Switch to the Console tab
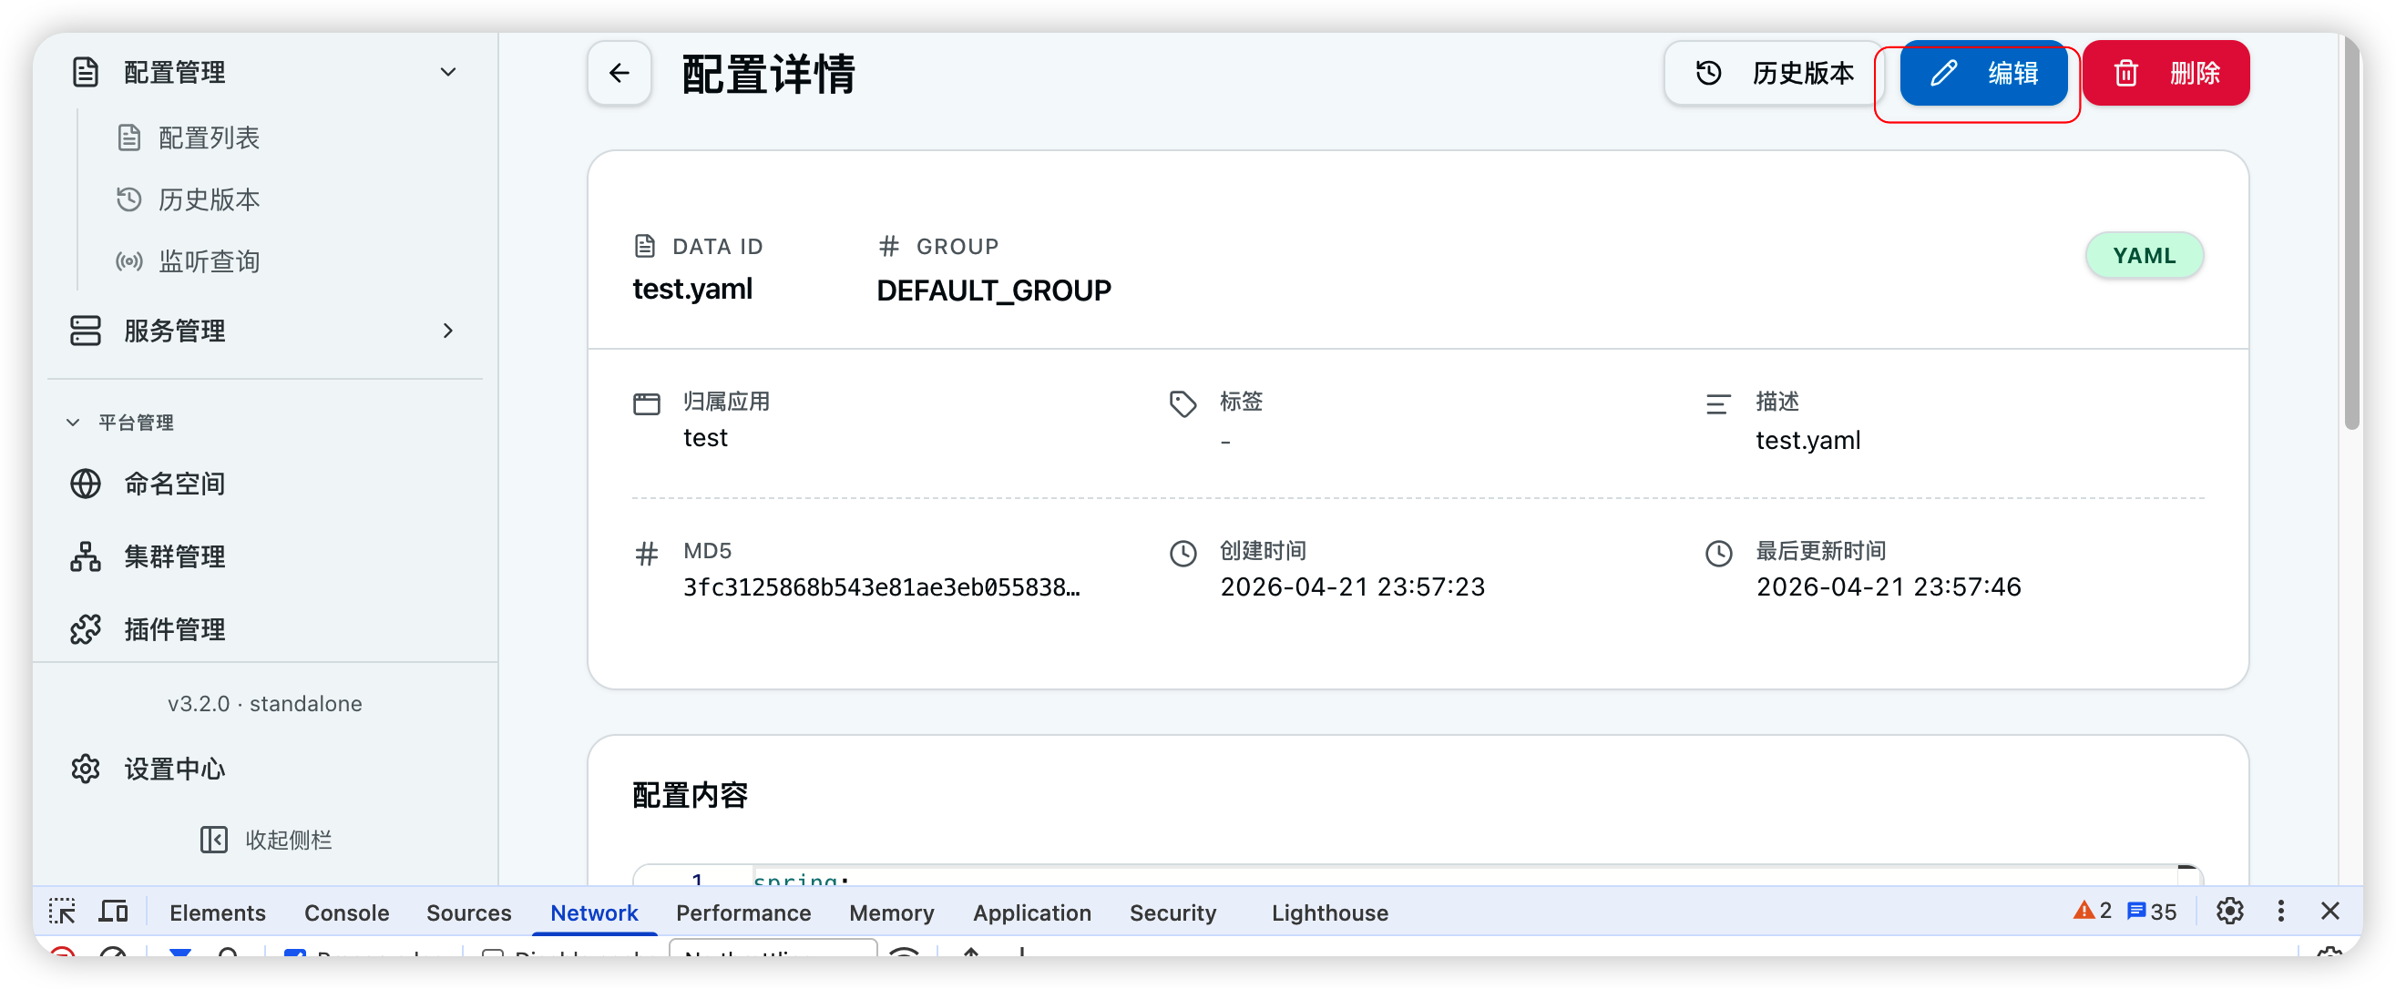 point(346,913)
